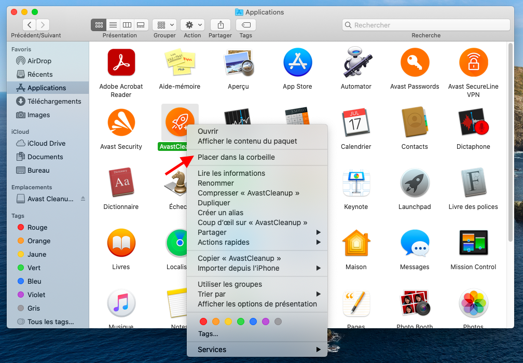Select the Aperçu app icon
Viewport: 523px width, 363px height.
[x=239, y=63]
